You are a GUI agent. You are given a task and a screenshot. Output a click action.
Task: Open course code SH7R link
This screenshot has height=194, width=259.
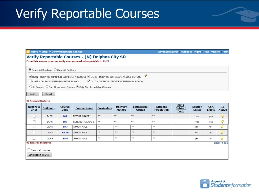(x=65, y=132)
